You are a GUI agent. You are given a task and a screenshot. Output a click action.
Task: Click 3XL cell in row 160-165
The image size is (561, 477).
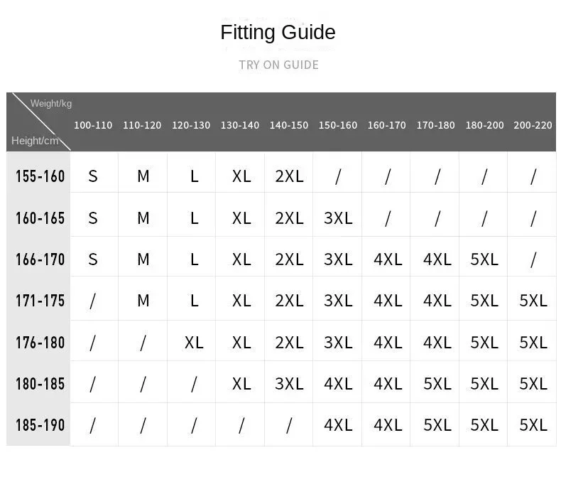(338, 218)
